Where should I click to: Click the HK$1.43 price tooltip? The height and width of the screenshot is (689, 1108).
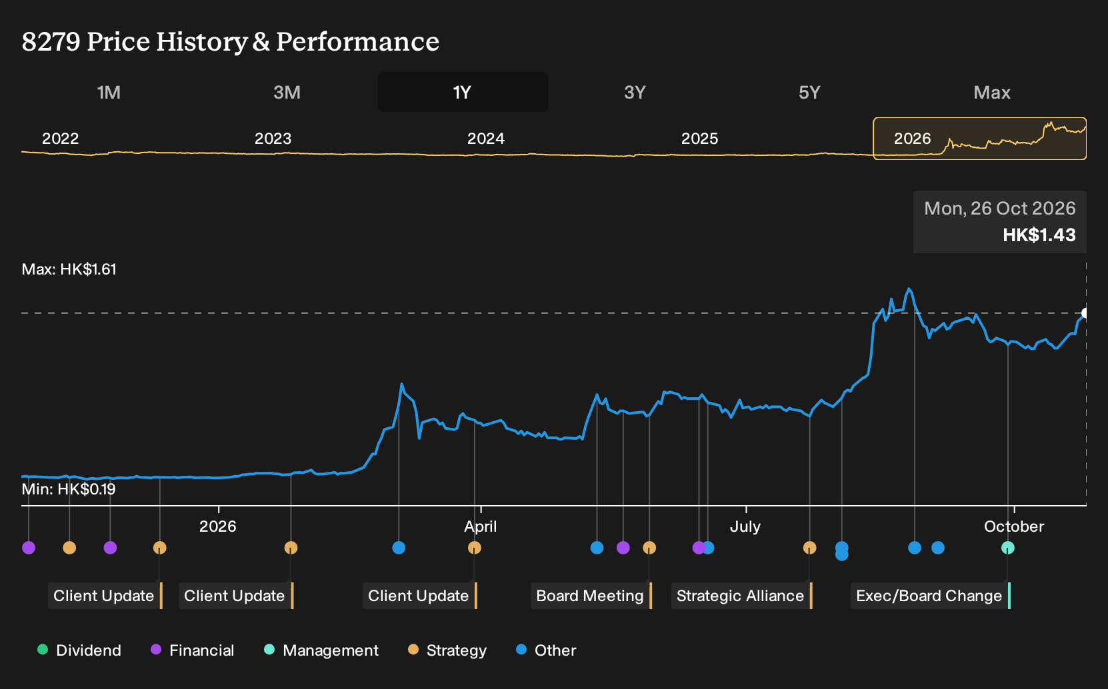click(x=1000, y=222)
